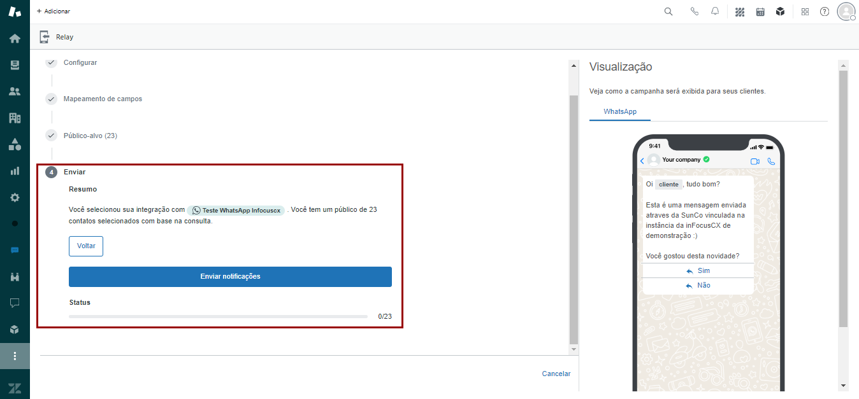Select the WhatsApp preview tab
The image size is (859, 399).
click(620, 111)
